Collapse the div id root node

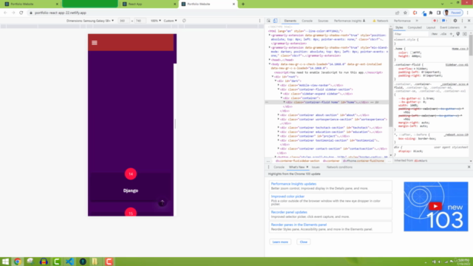coord(273,77)
